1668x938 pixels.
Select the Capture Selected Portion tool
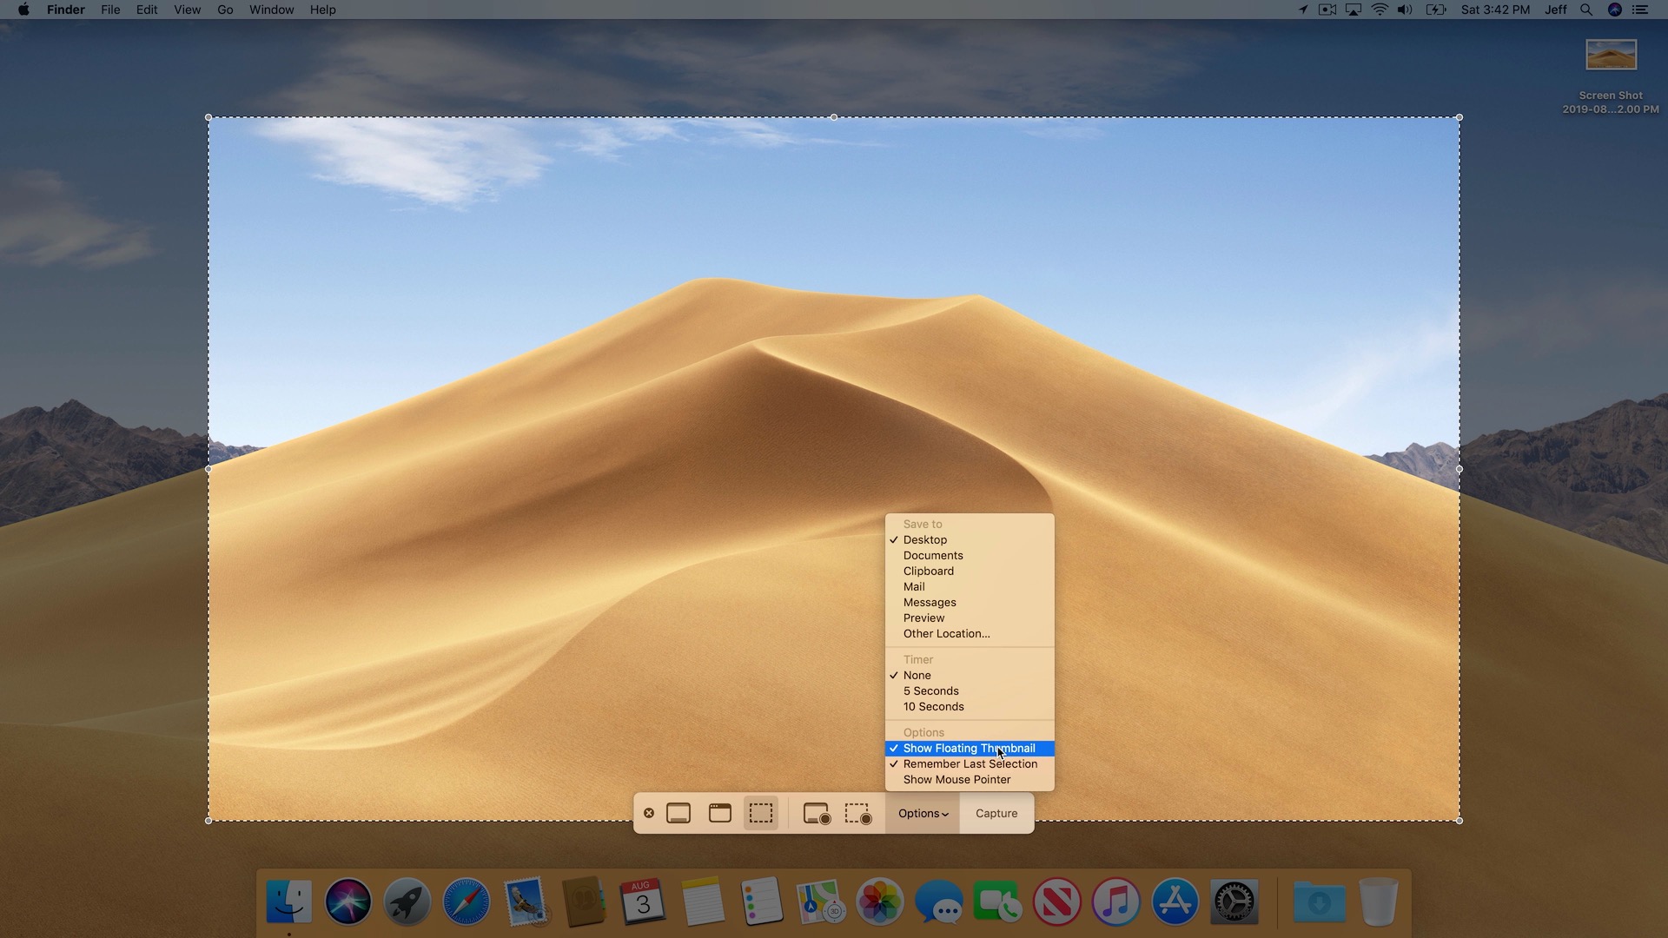760,813
